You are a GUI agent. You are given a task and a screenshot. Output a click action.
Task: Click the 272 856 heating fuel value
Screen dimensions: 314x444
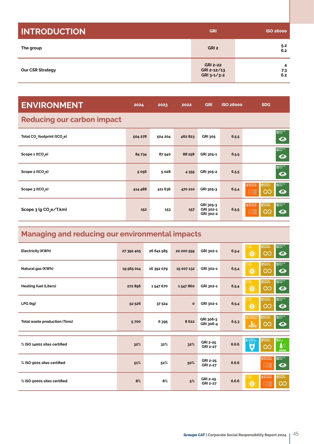(x=134, y=286)
